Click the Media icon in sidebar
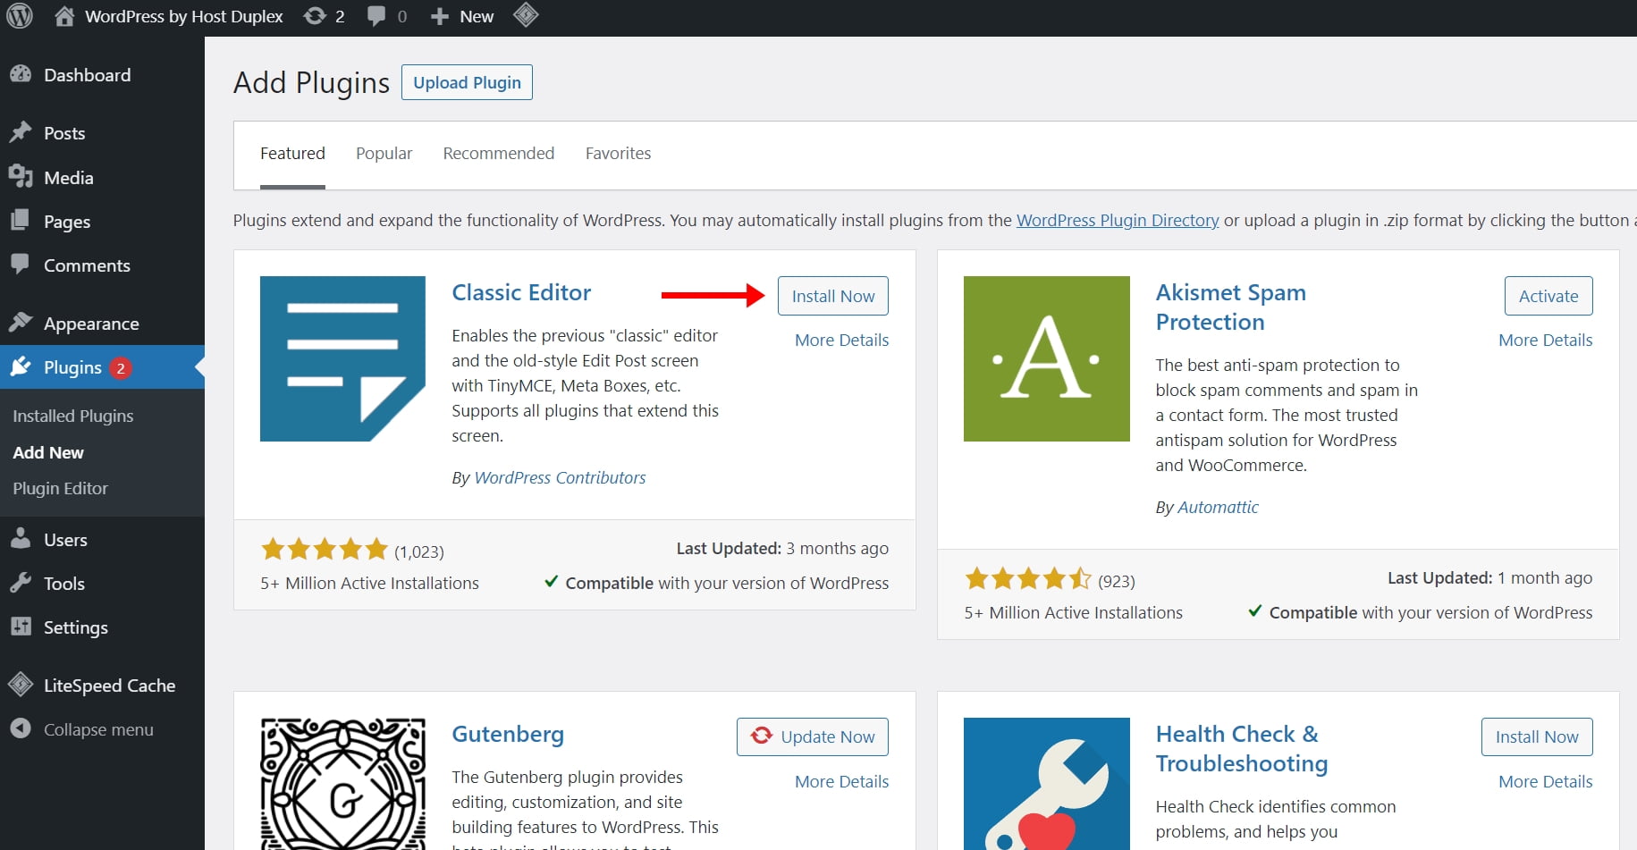The height and width of the screenshot is (850, 1637). 21,177
